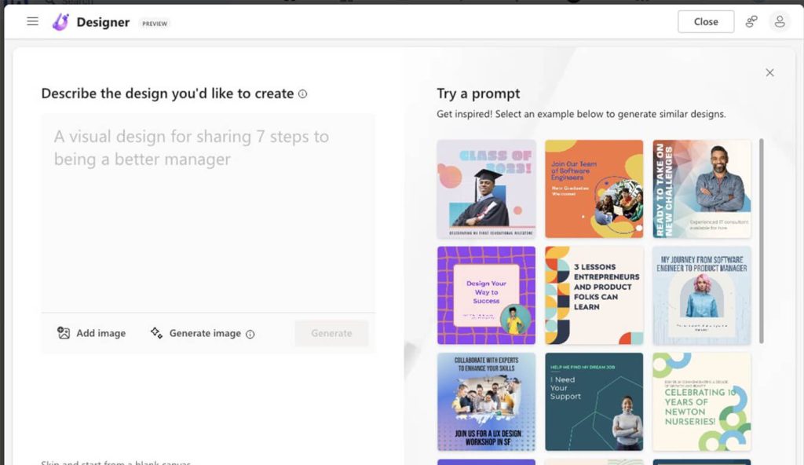804x465 pixels.
Task: Open the user account profile icon
Action: tap(780, 22)
